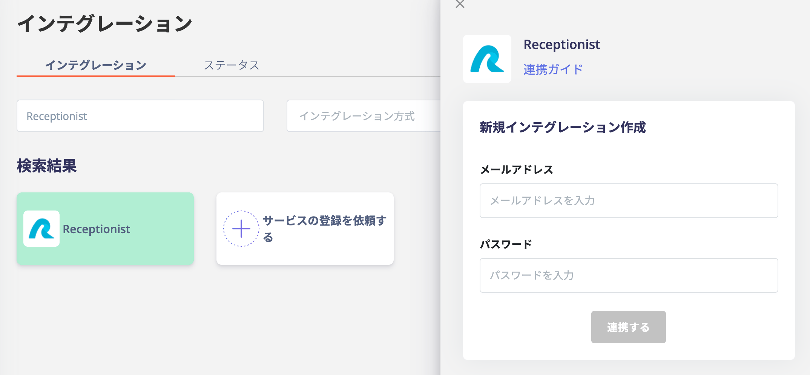
Task: Click the dotted plus icon to request a service
Action: click(241, 229)
